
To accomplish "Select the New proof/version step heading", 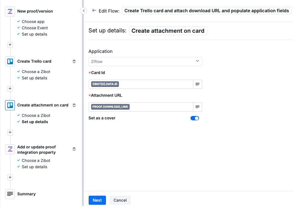I will 35,11.
